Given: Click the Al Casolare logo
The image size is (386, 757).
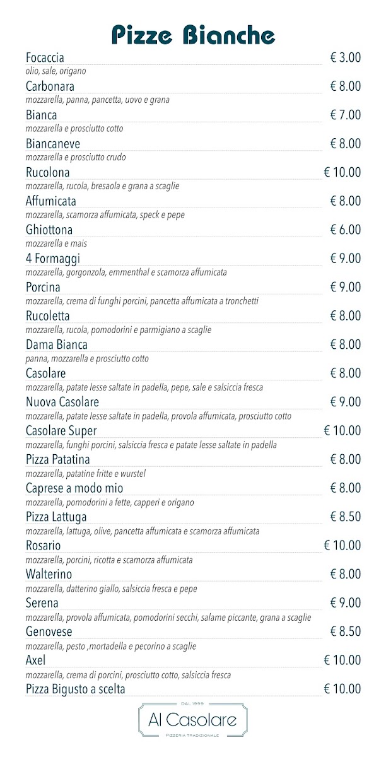Looking at the screenshot, I should coord(192,720).
